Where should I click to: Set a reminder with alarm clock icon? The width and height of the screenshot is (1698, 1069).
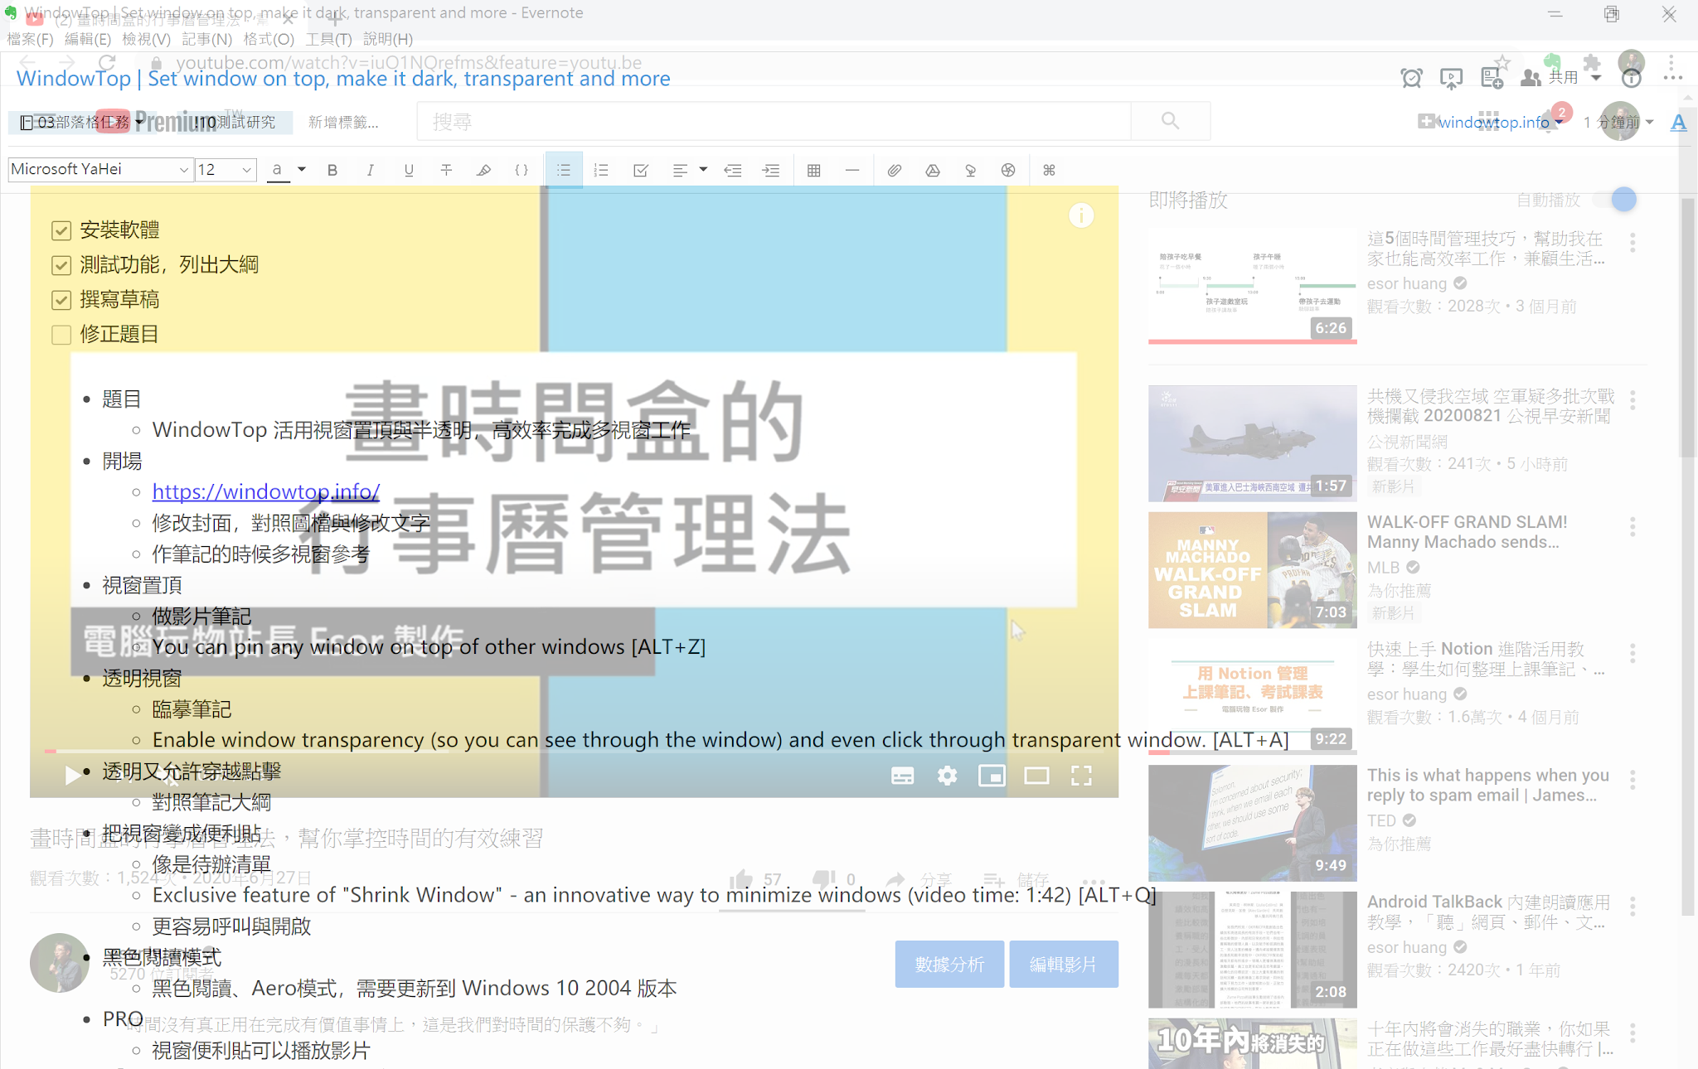(1411, 78)
